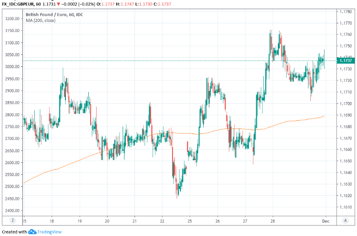This screenshot has height=236, width=357.
Task: Click the 28 date label on time axis
Action: coord(273,220)
